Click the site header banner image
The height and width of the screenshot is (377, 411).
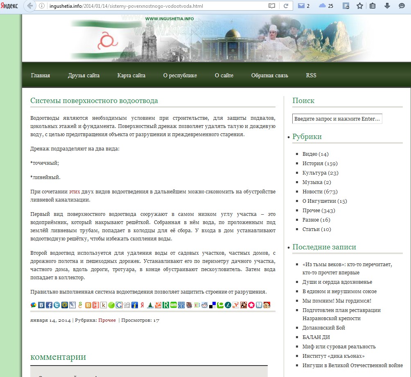[217, 38]
